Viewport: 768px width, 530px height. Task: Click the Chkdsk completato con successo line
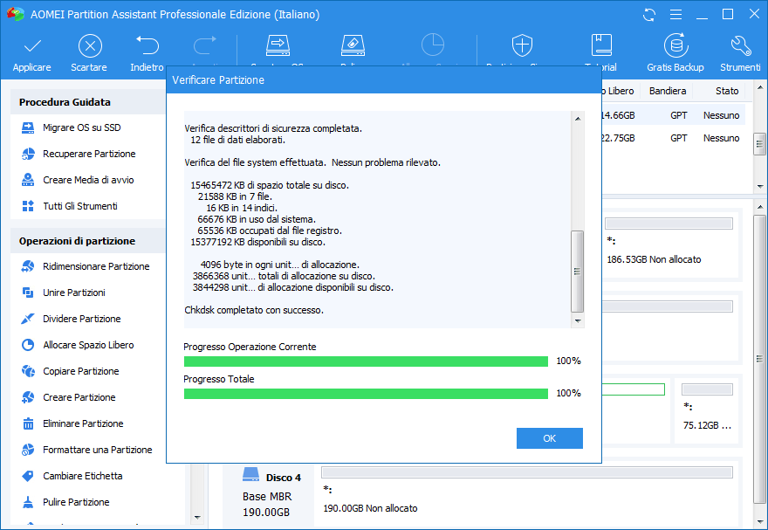coord(254,310)
